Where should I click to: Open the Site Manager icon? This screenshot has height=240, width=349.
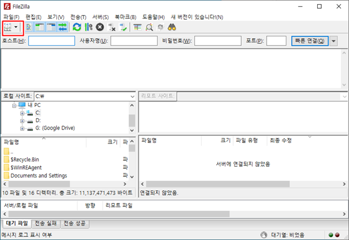[x=8, y=27]
